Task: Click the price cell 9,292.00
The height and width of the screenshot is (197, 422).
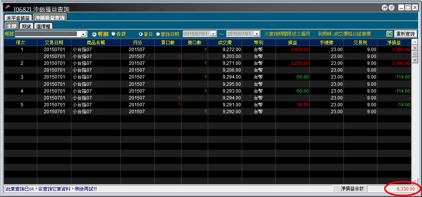Action: (225, 111)
